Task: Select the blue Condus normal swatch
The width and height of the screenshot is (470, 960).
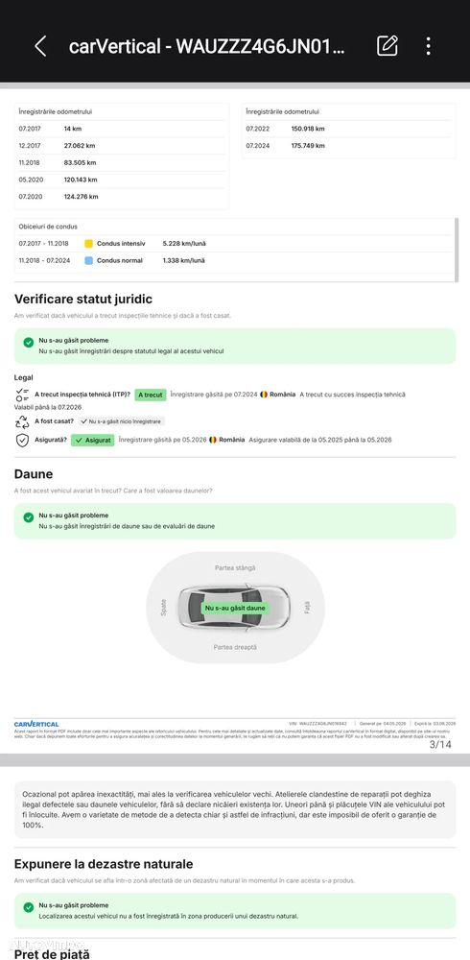Action: point(89,261)
